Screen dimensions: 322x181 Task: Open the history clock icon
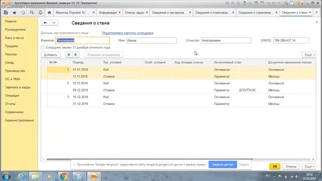[x=23, y=13]
